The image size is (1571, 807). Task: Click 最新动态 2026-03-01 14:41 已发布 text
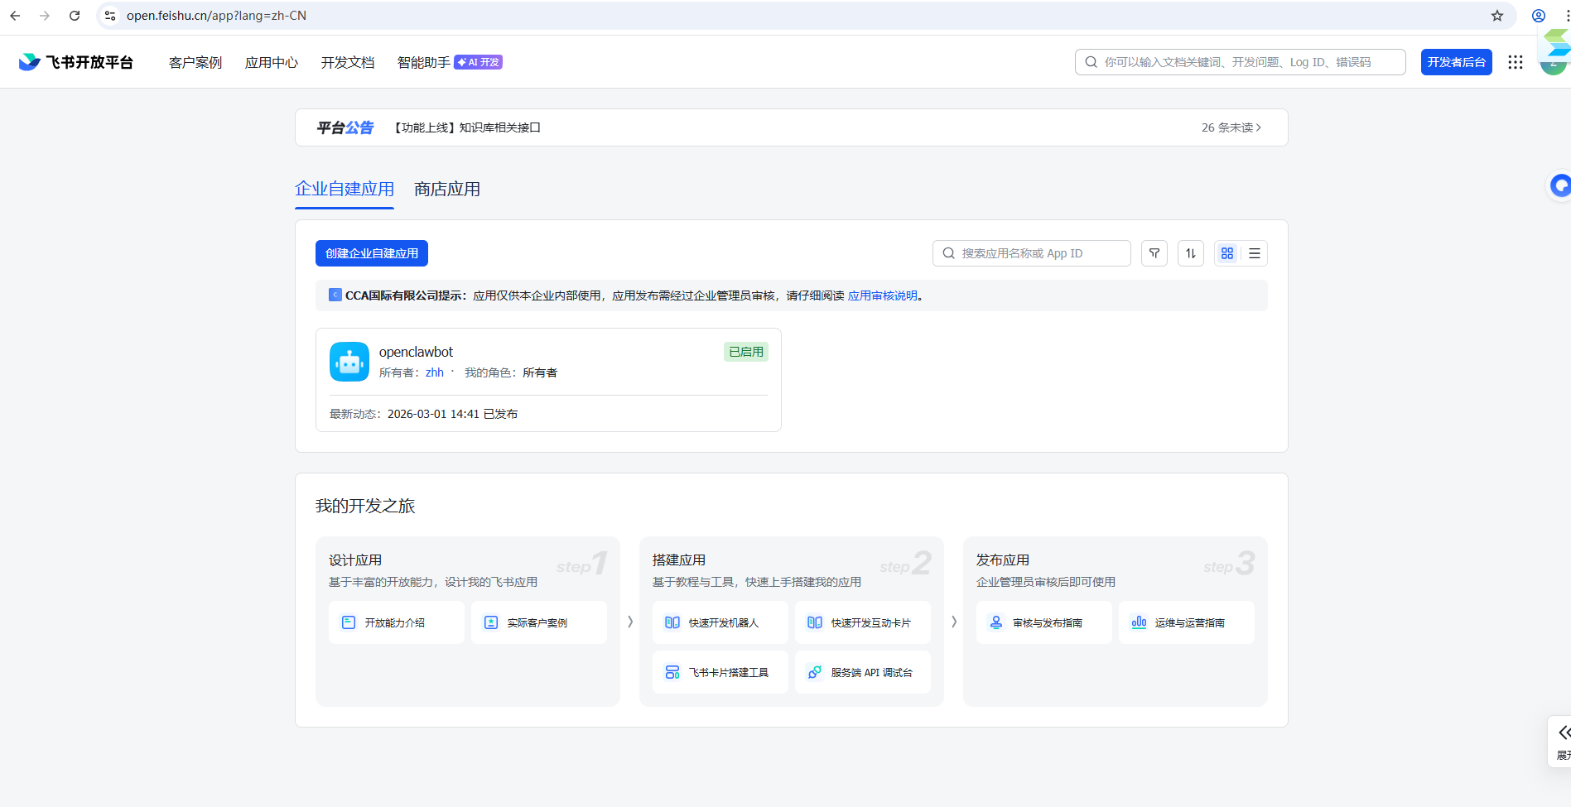point(423,414)
